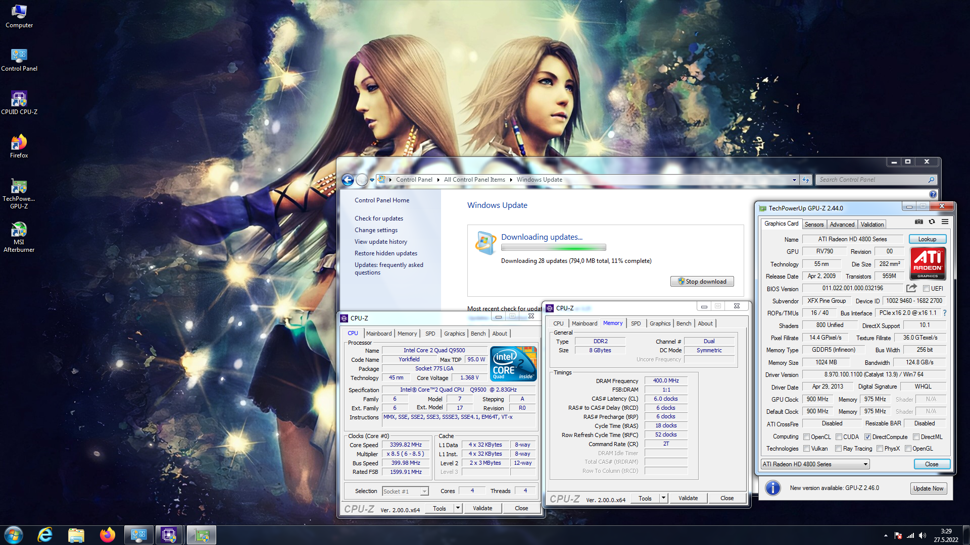Click Change settings link
This screenshot has height=545, width=970.
point(376,230)
